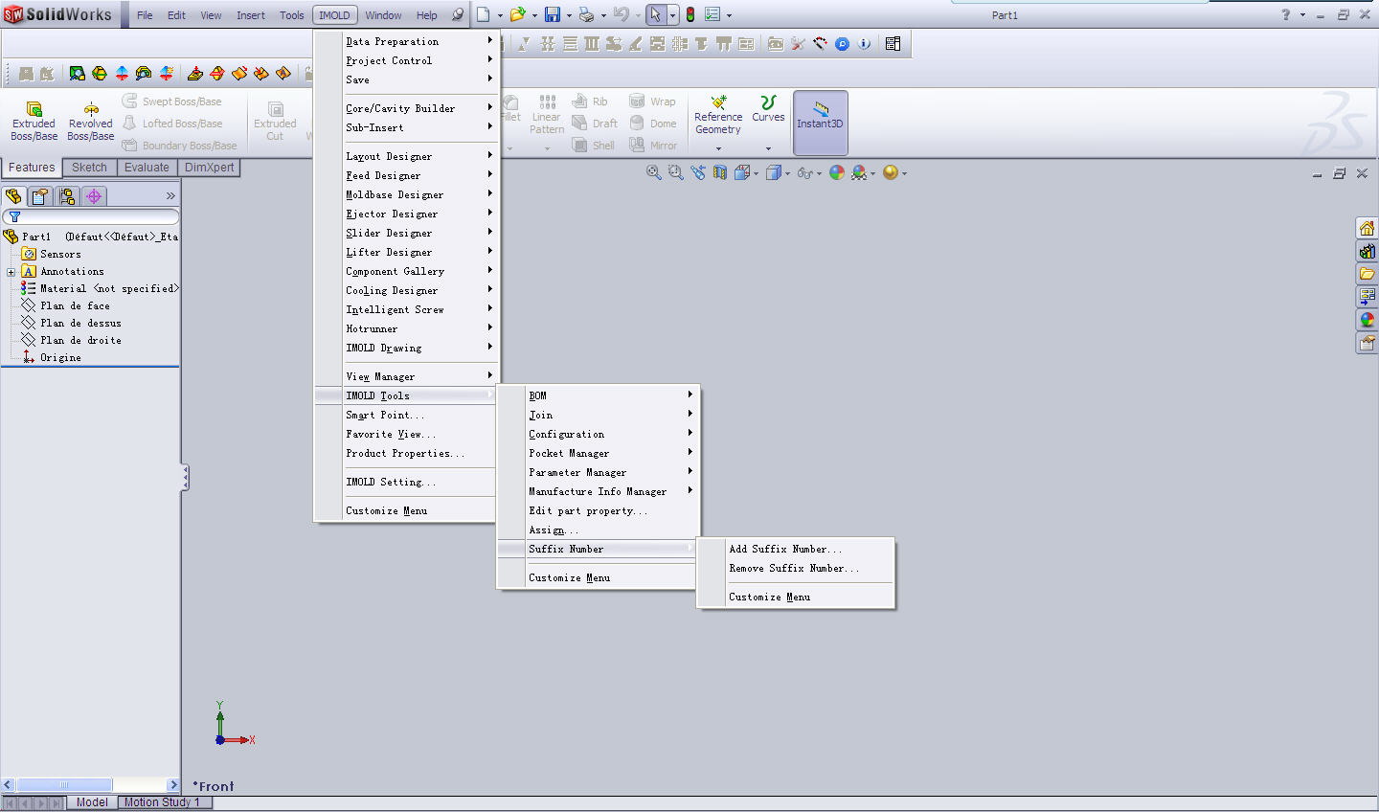
Task: Switch to the DimXpert tab
Action: pyautogui.click(x=209, y=167)
